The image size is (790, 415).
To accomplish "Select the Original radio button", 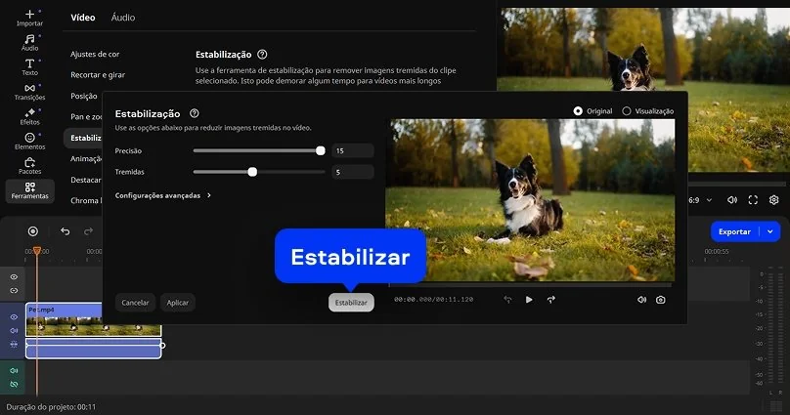I will tap(578, 111).
